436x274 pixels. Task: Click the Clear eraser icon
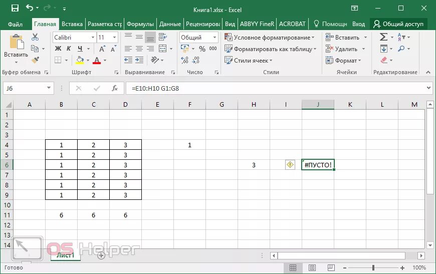click(x=384, y=60)
